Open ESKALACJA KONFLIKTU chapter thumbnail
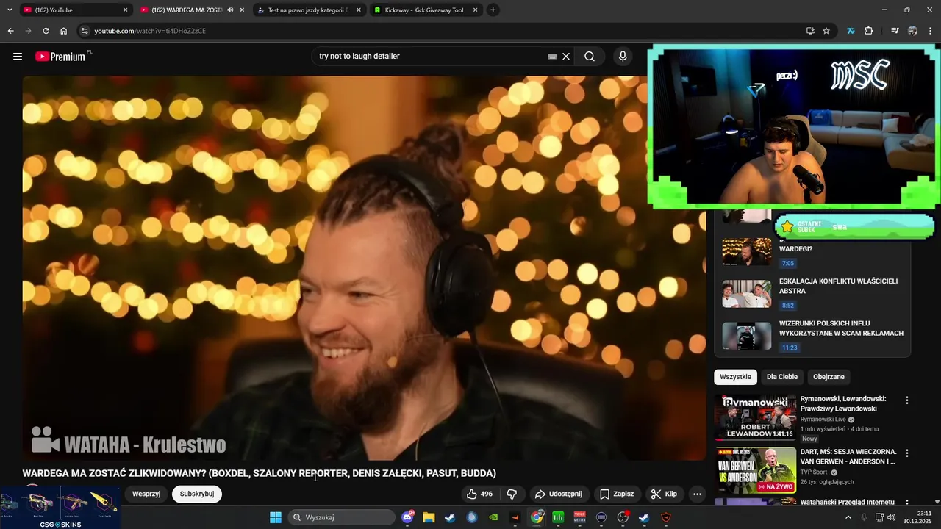Screen dimensions: 941x529 [746, 294]
